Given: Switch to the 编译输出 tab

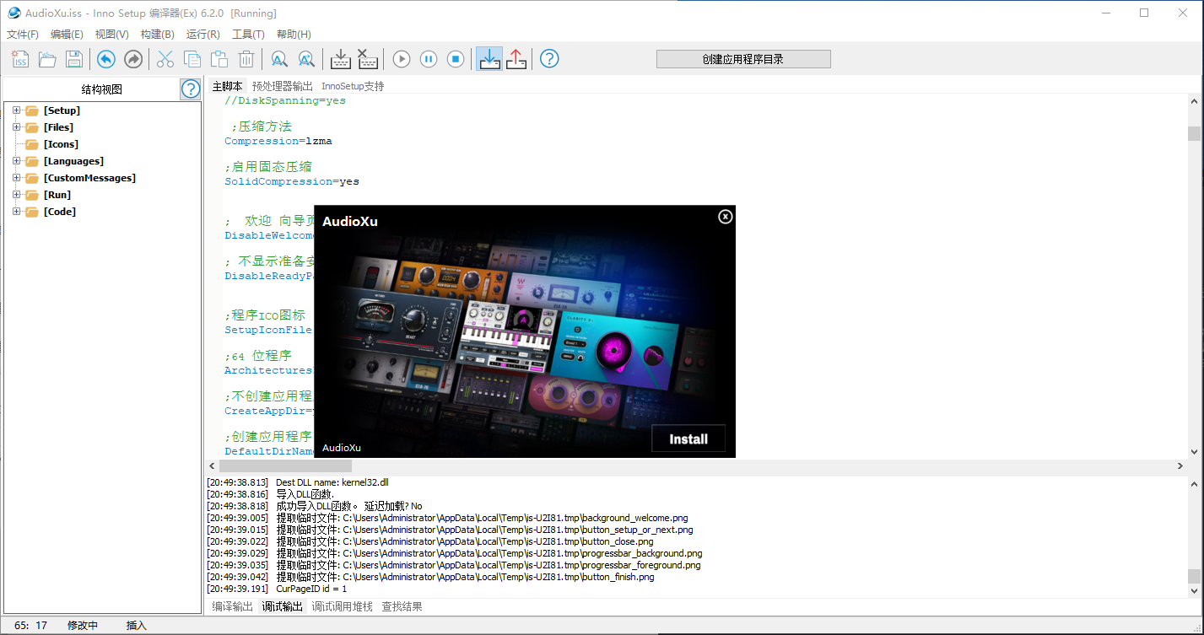Looking at the screenshot, I should point(232,606).
